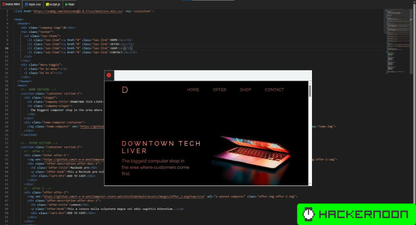Click the CSS file icon on style.css tab
The height and width of the screenshot is (225, 416).
pos(26,4)
